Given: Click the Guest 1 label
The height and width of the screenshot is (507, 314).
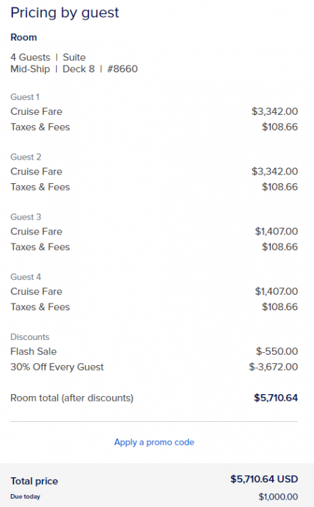Looking at the screenshot, I should point(25,97).
